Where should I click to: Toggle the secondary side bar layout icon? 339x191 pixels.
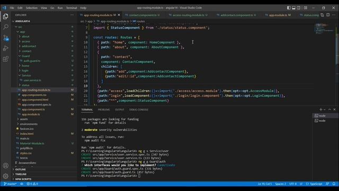[299, 8]
